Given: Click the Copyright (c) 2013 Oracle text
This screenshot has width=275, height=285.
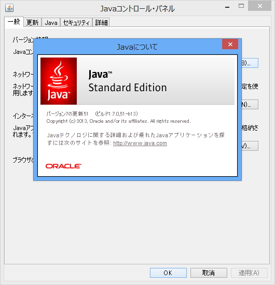Looking at the screenshot, I should (x=118, y=121).
